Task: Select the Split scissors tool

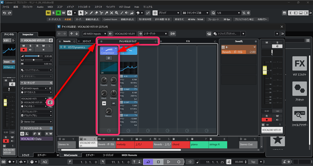Action: click(101, 13)
